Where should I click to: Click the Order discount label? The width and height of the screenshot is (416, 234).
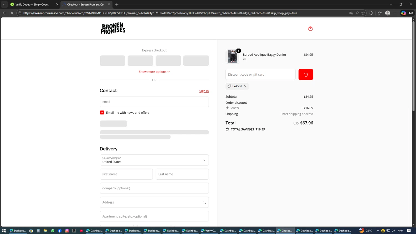[x=236, y=103]
